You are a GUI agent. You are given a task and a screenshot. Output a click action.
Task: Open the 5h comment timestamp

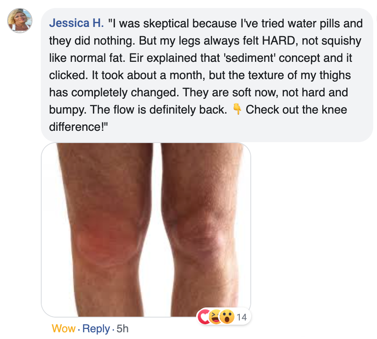pyautogui.click(x=122, y=328)
